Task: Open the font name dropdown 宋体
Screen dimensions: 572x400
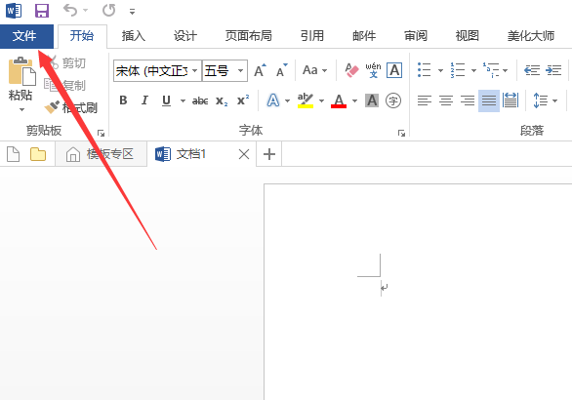Action: [x=157, y=70]
